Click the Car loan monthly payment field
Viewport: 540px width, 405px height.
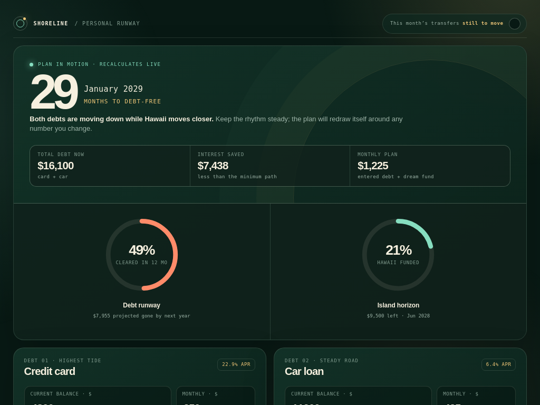tap(476, 396)
